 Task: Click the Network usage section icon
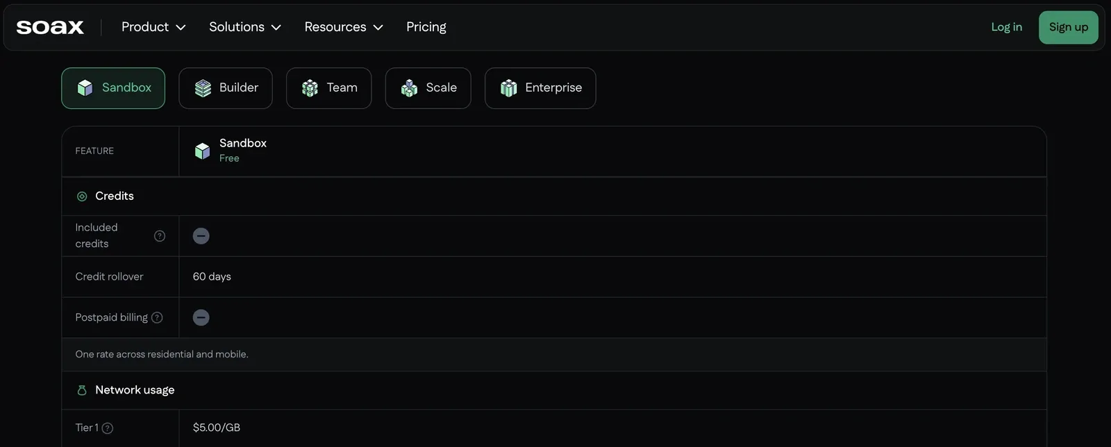click(x=82, y=390)
